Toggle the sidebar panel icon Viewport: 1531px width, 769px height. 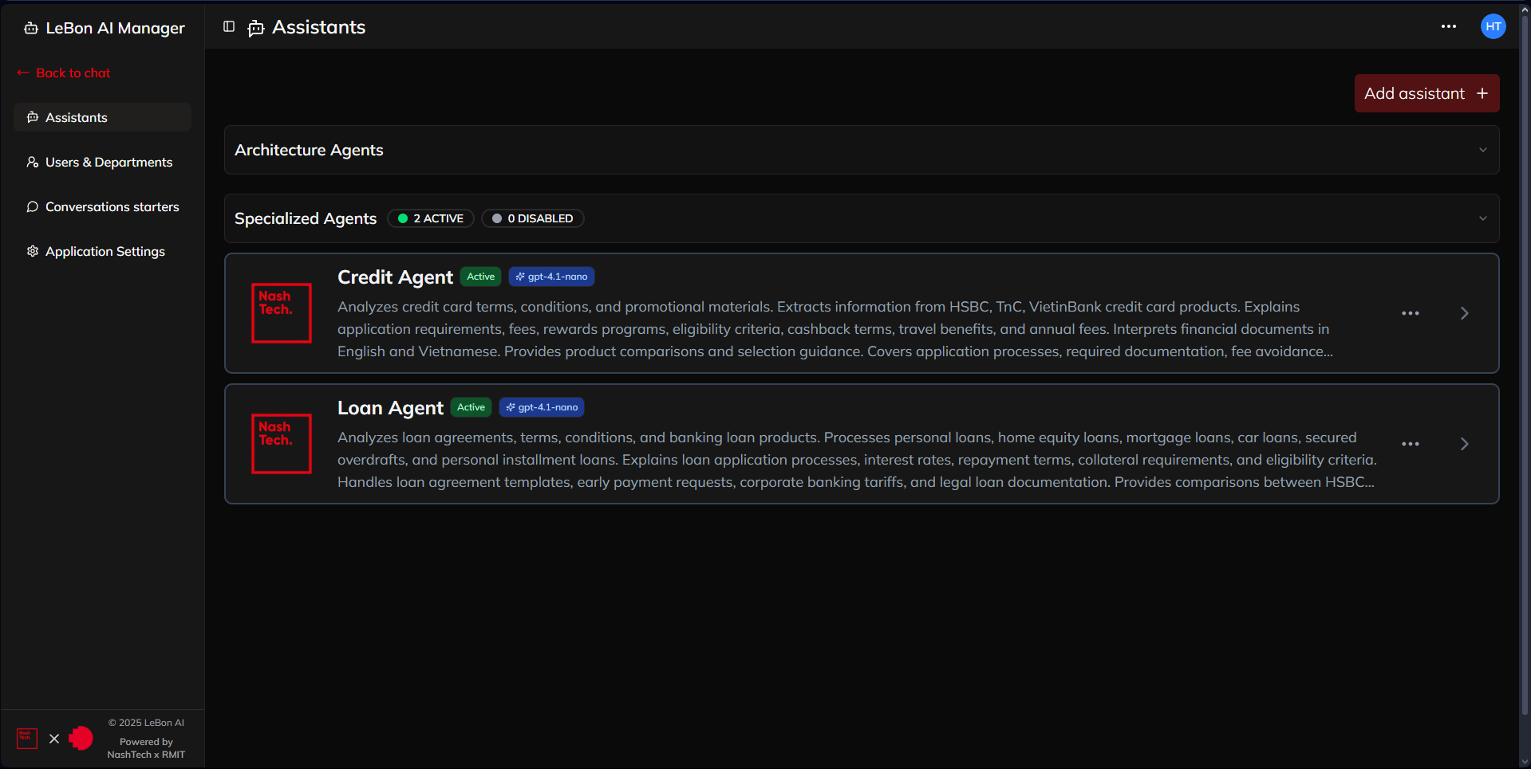(229, 26)
